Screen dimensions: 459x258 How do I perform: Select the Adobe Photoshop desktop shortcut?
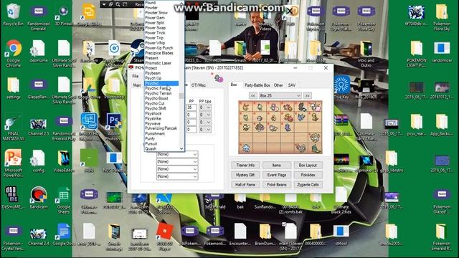(114, 126)
